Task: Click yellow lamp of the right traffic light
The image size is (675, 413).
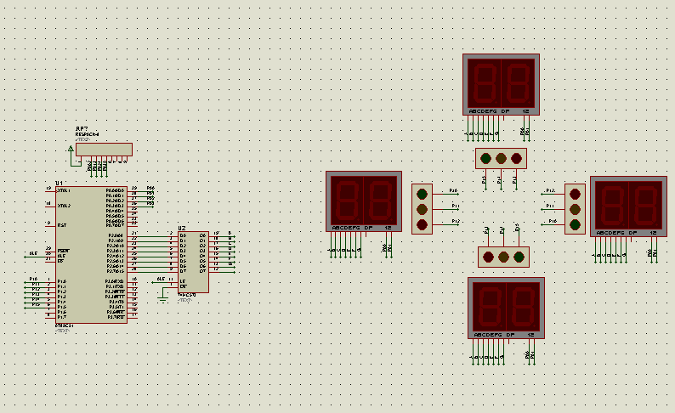Action: tap(576, 209)
